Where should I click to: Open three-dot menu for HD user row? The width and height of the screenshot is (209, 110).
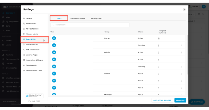coord(182,81)
